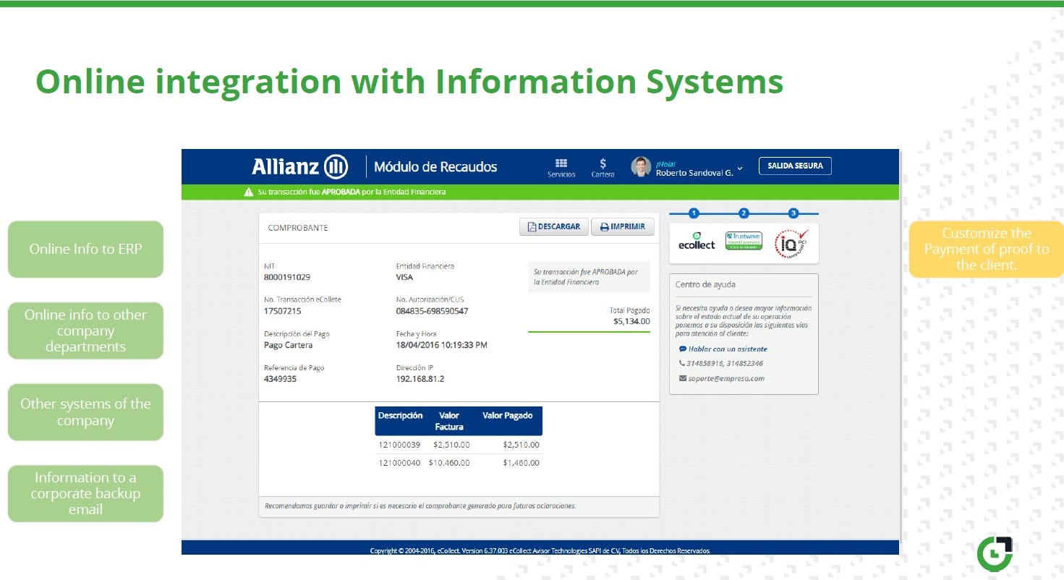The image size is (1064, 580).
Task: Open the Servicios grid icon
Action: tap(562, 165)
